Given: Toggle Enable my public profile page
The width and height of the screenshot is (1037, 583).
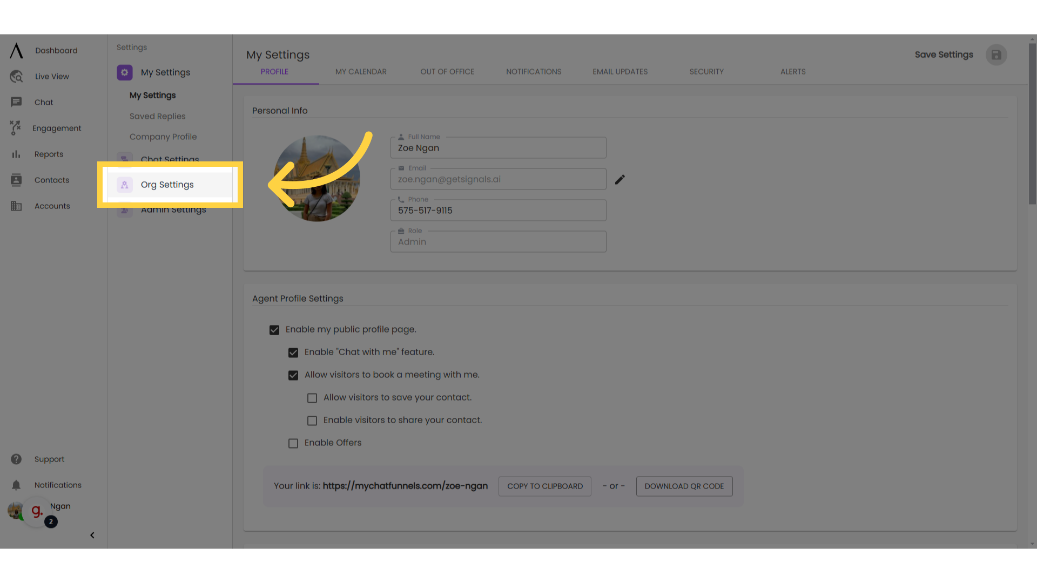Looking at the screenshot, I should coord(274,330).
